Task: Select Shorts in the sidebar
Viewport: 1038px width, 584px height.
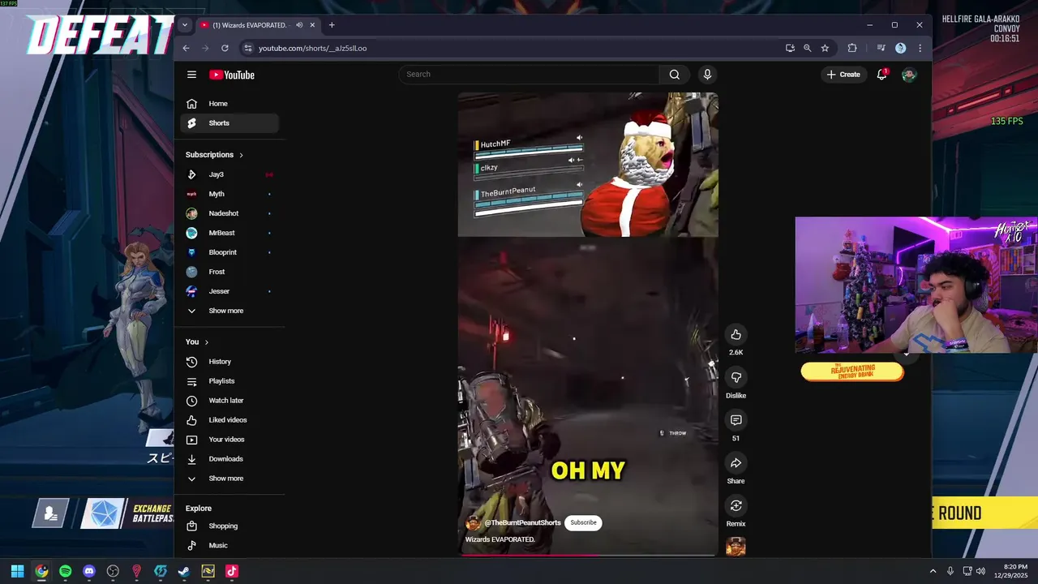Action: (x=229, y=123)
